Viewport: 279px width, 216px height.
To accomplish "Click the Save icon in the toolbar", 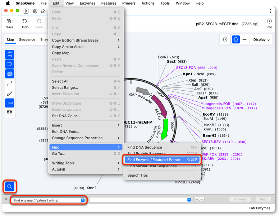I will point(9,21).
